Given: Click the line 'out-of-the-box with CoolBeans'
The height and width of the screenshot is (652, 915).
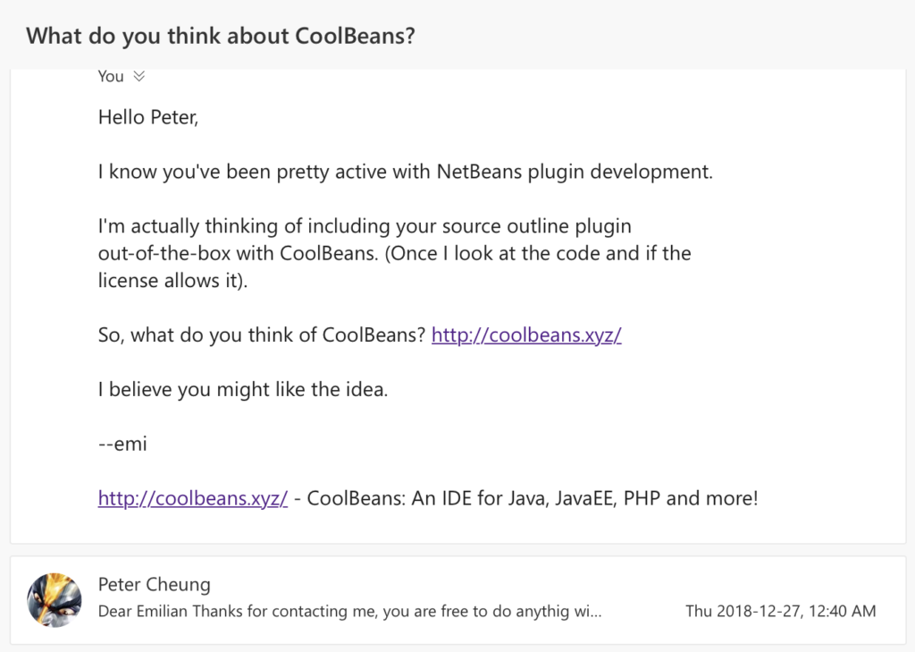Looking at the screenshot, I should pyautogui.click(x=394, y=254).
